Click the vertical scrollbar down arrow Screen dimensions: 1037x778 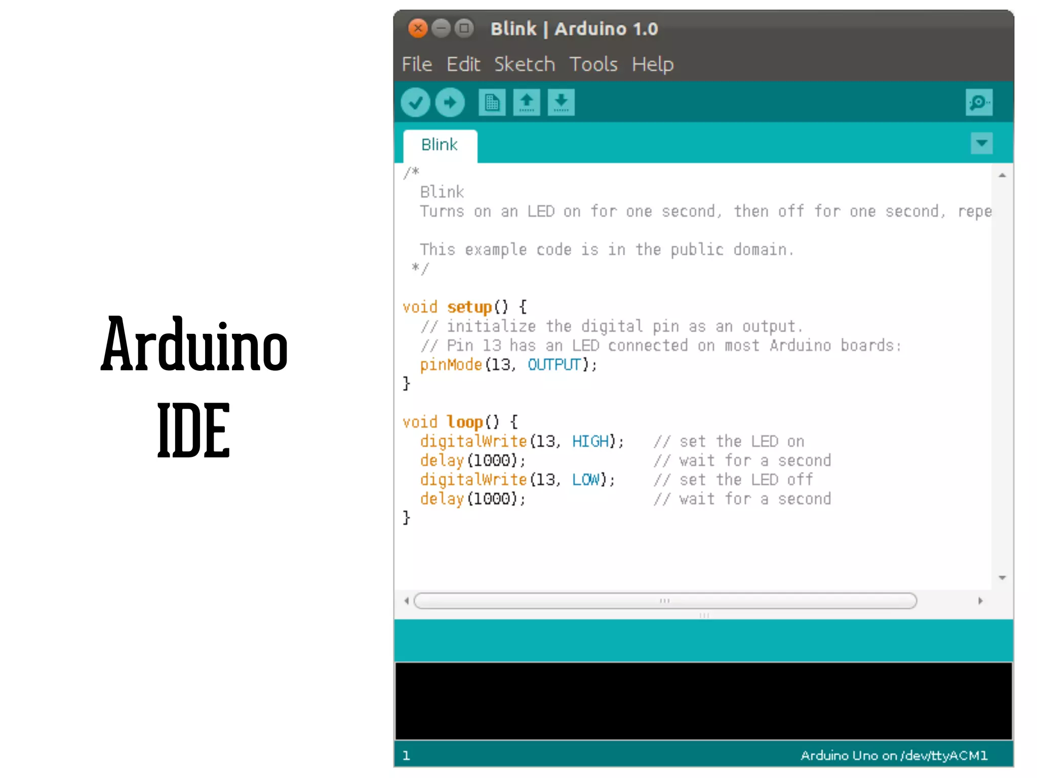point(1002,577)
